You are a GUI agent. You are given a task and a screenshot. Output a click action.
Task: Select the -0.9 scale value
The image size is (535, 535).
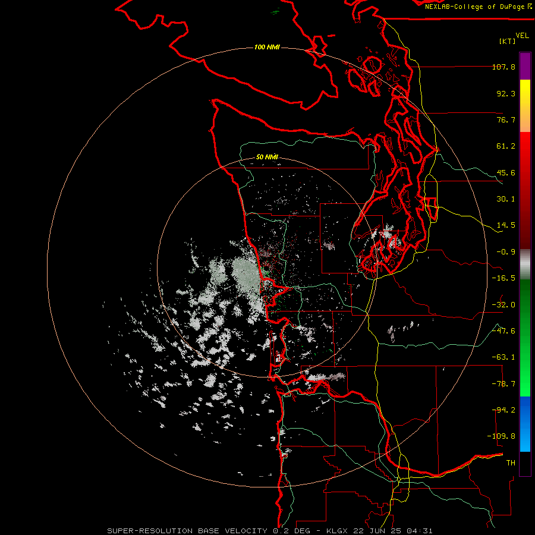506,252
